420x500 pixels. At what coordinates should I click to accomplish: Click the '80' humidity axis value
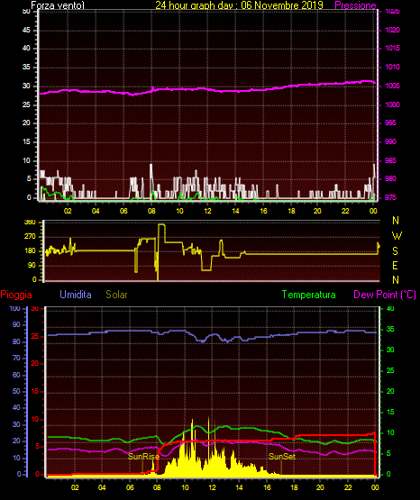coord(16,341)
